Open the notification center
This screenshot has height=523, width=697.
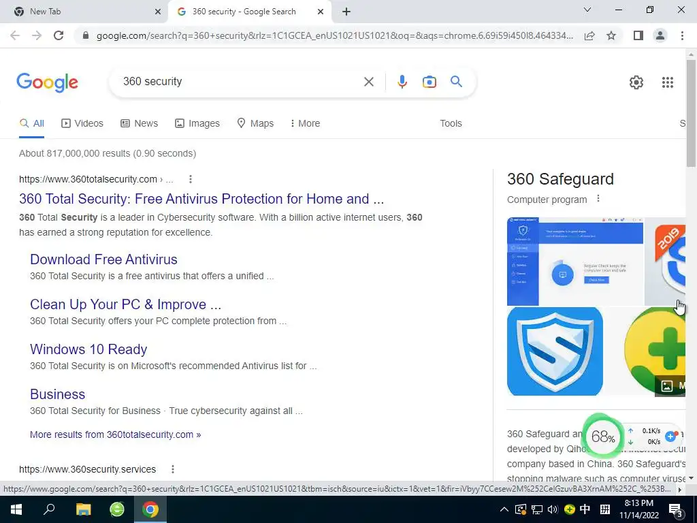click(x=675, y=509)
